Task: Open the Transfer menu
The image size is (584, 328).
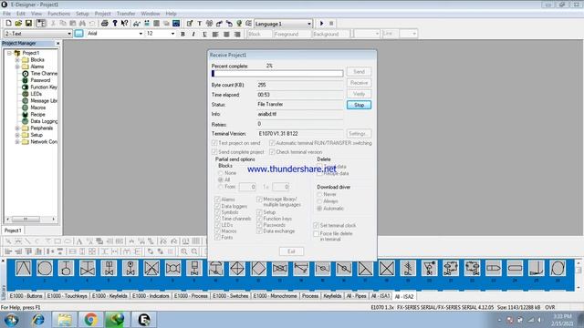Action: pyautogui.click(x=126, y=14)
